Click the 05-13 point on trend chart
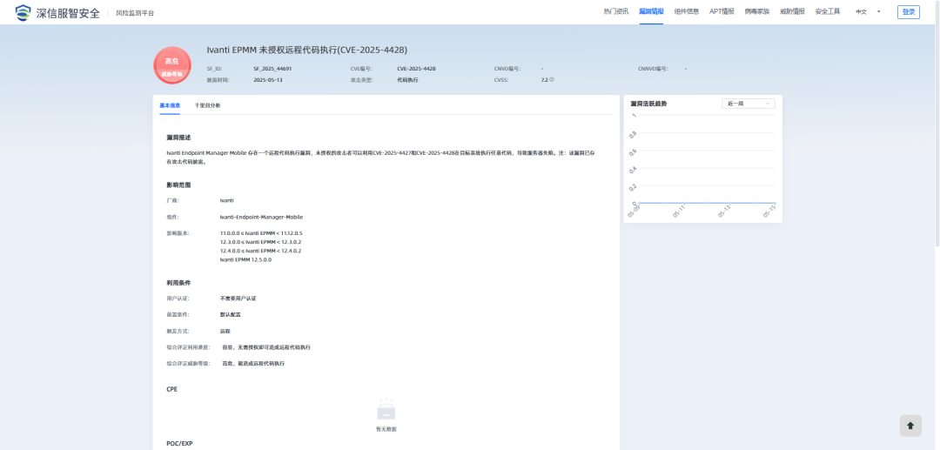The image size is (940, 450). pyautogui.click(x=729, y=203)
